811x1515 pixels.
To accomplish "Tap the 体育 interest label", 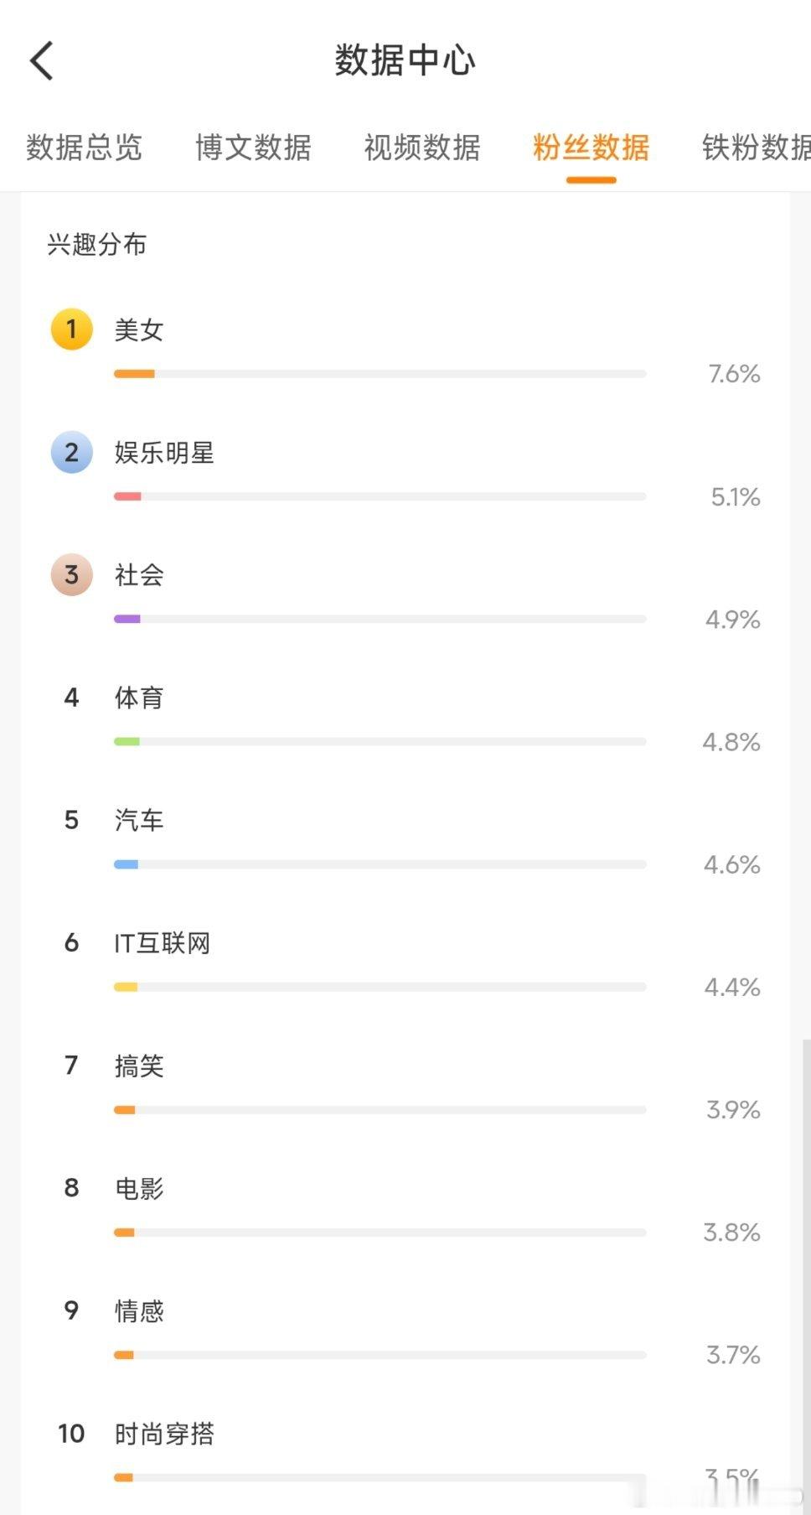I will pyautogui.click(x=139, y=698).
